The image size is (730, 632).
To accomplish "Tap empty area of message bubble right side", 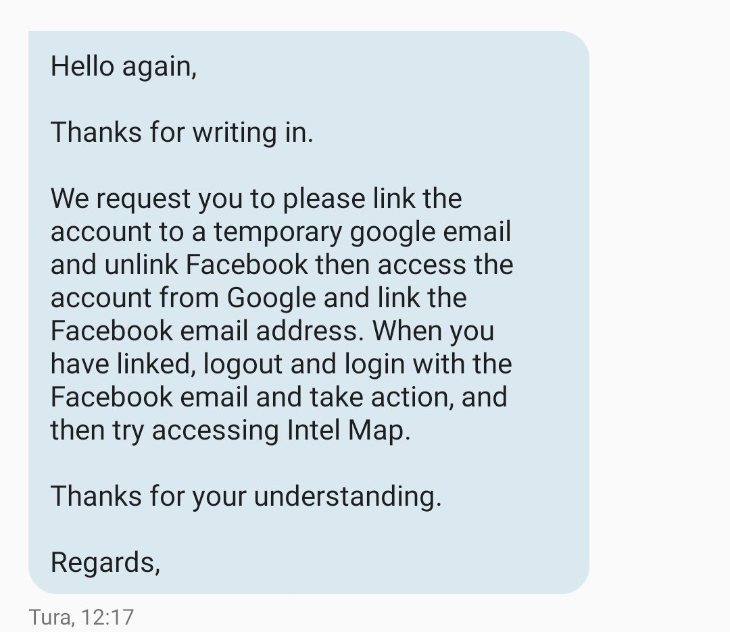I will (x=552, y=311).
